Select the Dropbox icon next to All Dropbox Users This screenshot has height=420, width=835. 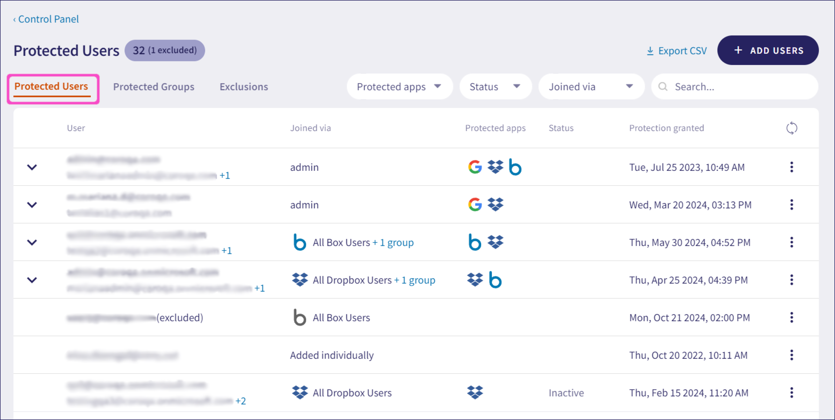[300, 393]
